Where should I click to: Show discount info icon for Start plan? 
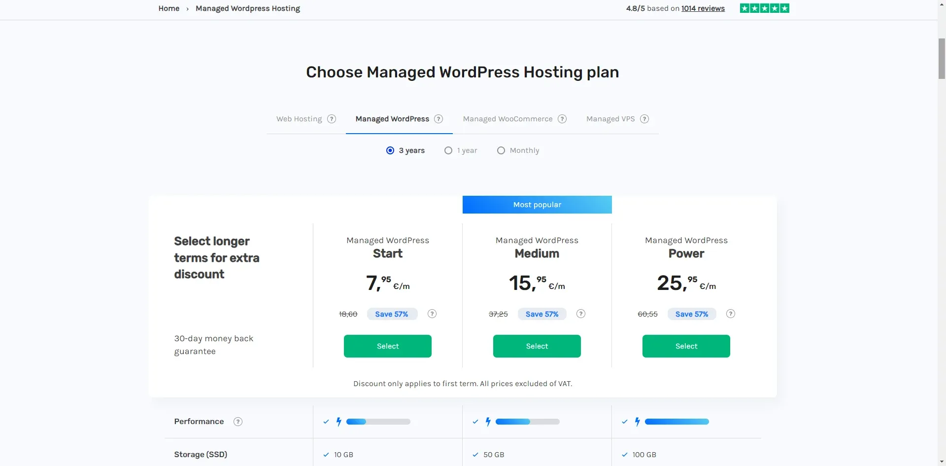[432, 314]
